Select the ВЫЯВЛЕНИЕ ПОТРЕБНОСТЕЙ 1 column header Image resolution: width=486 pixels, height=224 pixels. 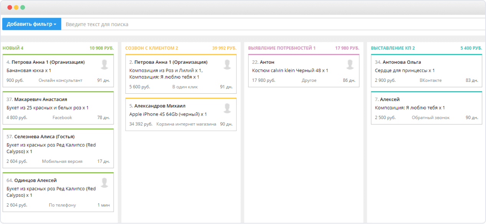click(x=282, y=48)
